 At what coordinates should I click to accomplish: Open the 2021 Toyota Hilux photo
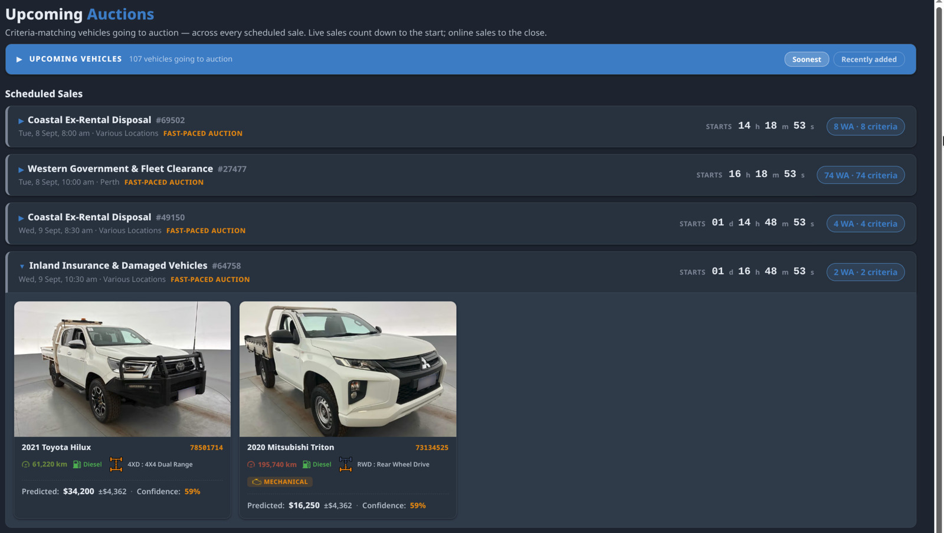tap(122, 369)
